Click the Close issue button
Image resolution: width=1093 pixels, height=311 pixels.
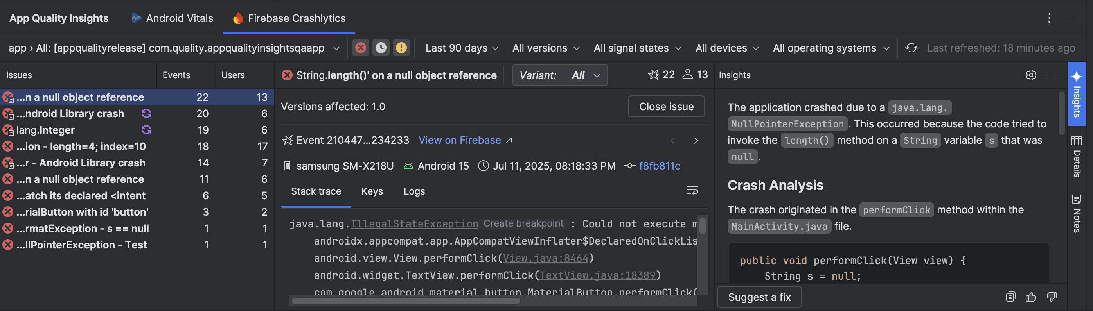[666, 106]
